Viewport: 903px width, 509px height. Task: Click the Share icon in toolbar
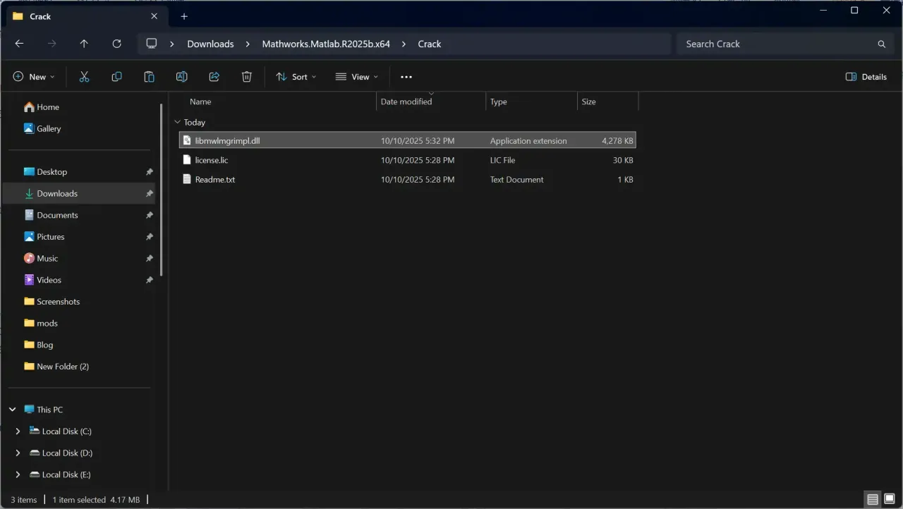[x=214, y=77]
